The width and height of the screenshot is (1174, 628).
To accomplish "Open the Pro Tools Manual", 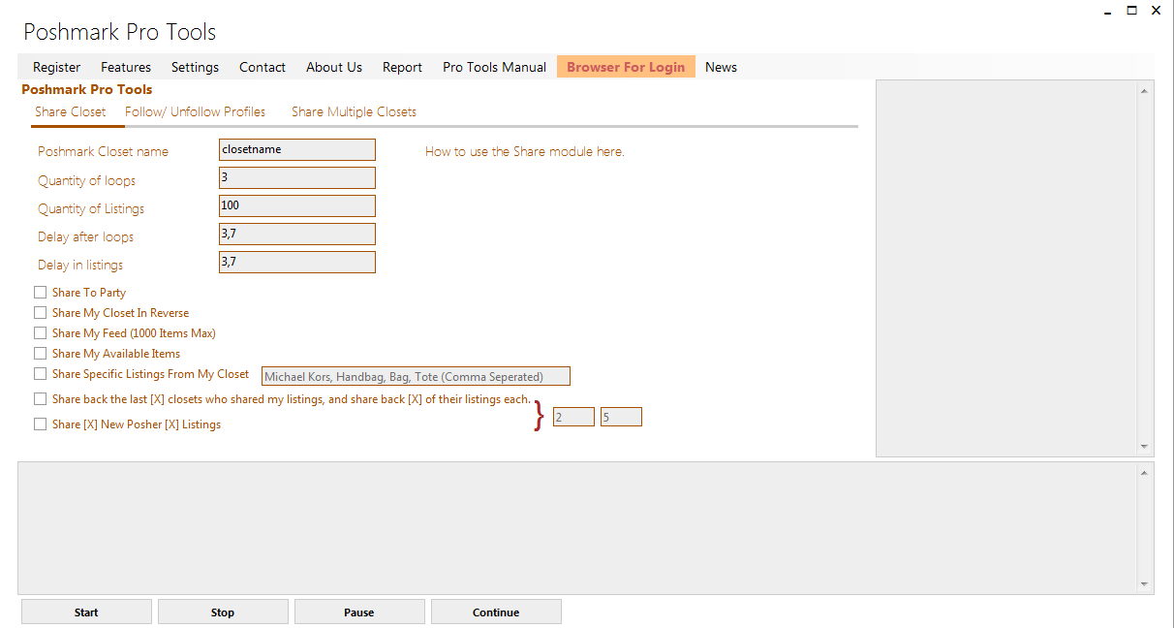I will pyautogui.click(x=494, y=67).
